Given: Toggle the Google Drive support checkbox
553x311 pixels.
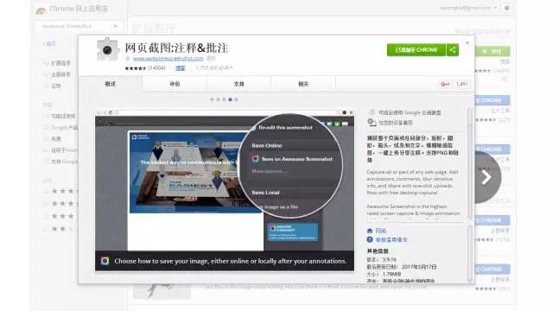Looking at the screenshot, I should [46, 162].
